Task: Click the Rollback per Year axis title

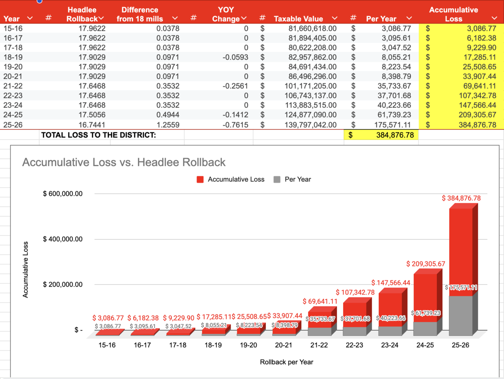Action: click(287, 362)
